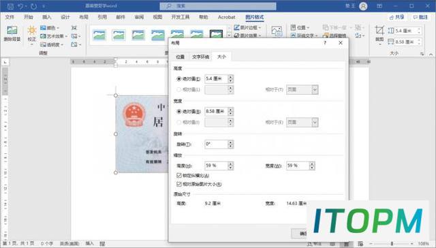
Task: Open the Corrections (校正) brightness icon
Action: point(32,30)
